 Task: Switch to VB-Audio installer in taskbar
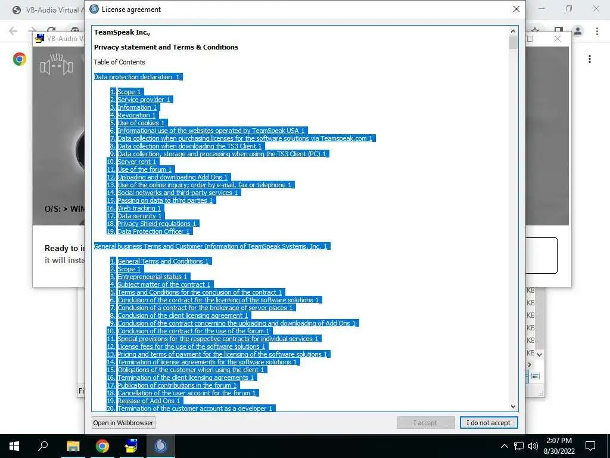[132, 446]
